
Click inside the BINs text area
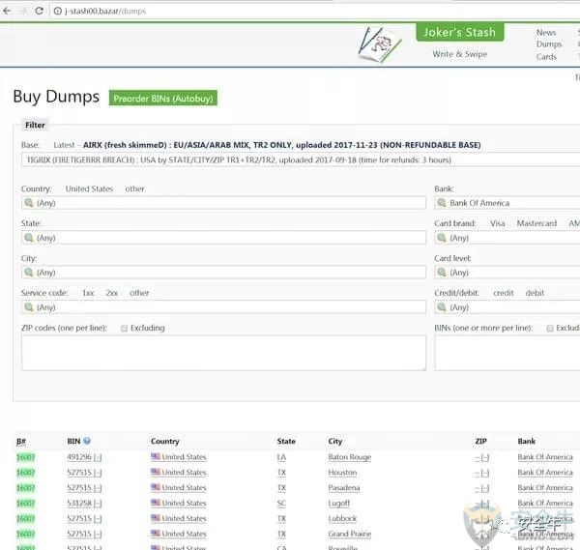point(507,353)
